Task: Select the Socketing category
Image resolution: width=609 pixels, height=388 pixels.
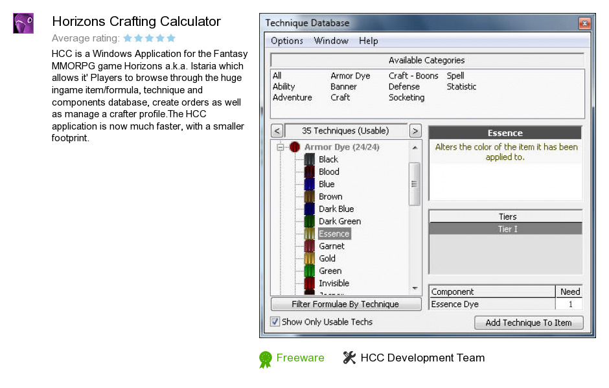Action: 407,97
